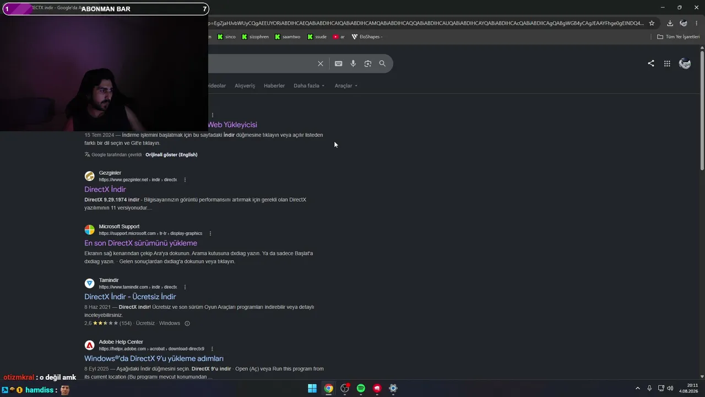Click the Gezginler site favicon

pyautogui.click(x=89, y=176)
